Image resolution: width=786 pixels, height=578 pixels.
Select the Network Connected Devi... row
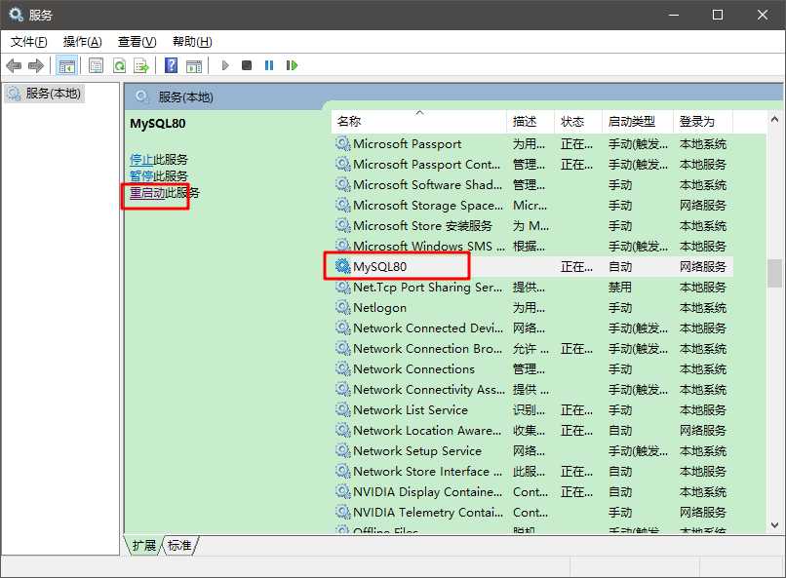[533, 328]
